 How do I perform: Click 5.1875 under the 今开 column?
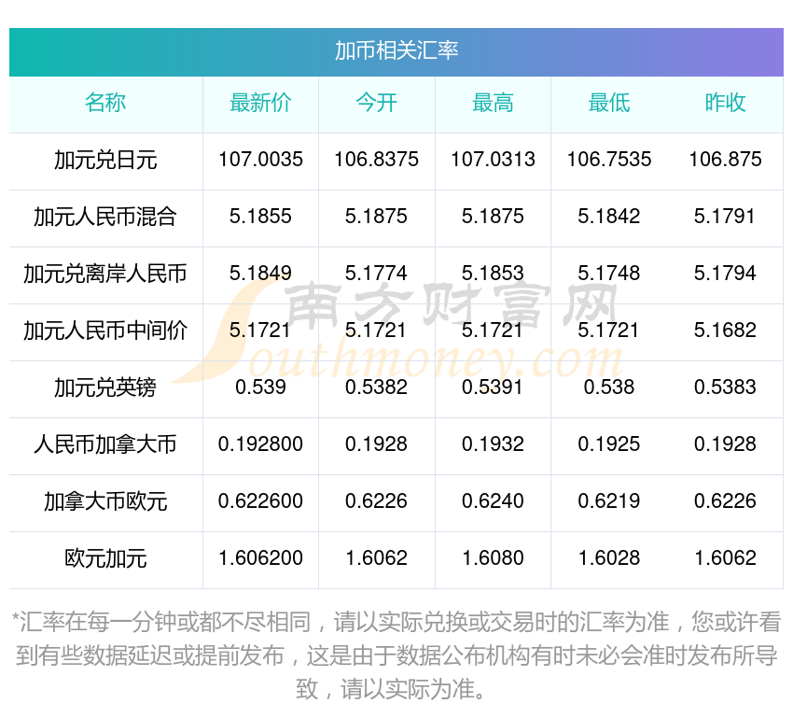(377, 217)
